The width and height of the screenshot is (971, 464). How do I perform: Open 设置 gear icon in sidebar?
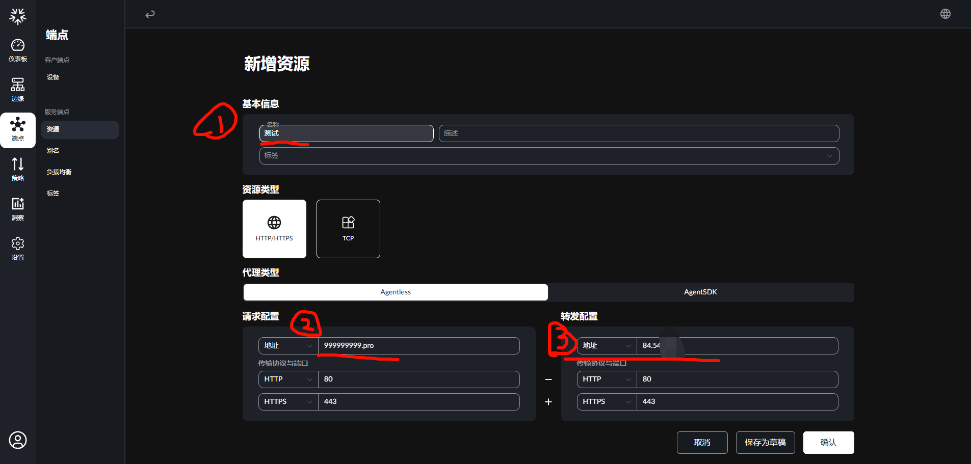18,243
